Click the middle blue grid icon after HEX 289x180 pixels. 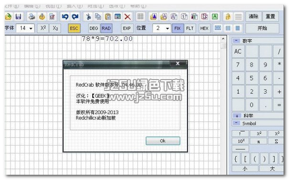228,28
